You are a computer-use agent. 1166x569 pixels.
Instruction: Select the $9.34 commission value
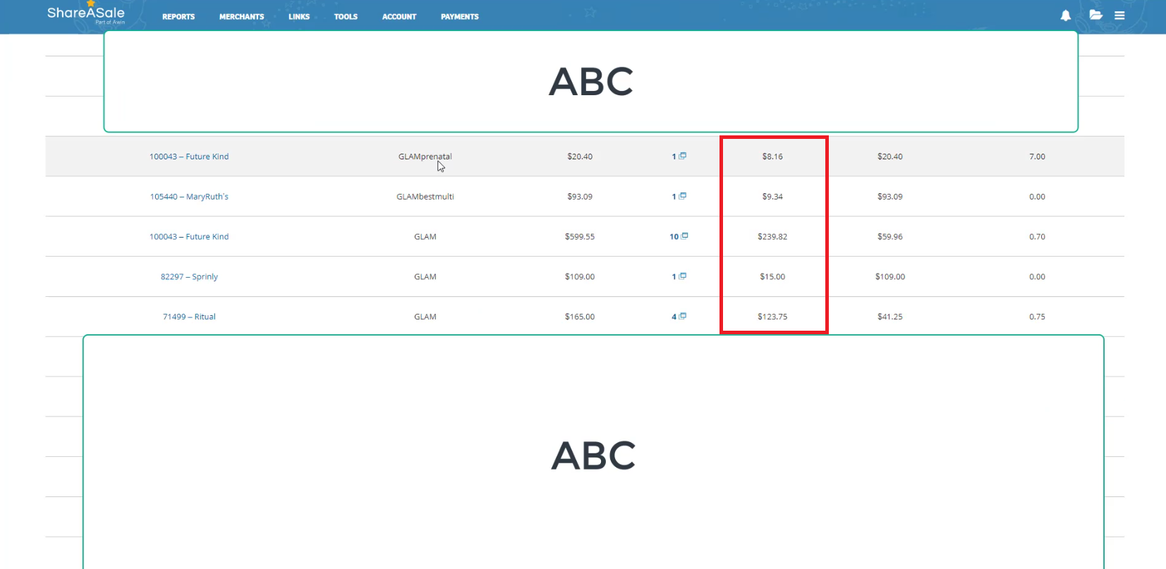772,197
